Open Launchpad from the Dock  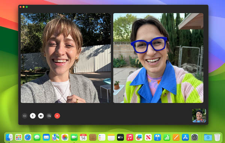(x=18, y=137)
